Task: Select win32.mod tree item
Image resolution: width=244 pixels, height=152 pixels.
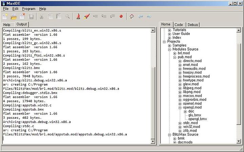Action: [191, 127]
